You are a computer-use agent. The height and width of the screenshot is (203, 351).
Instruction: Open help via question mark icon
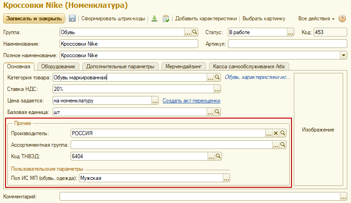tap(342, 18)
